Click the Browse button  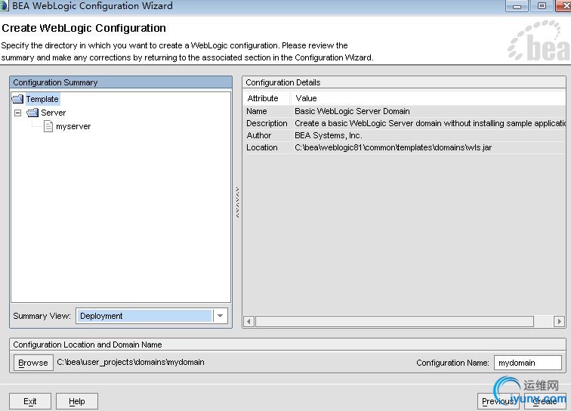click(33, 363)
